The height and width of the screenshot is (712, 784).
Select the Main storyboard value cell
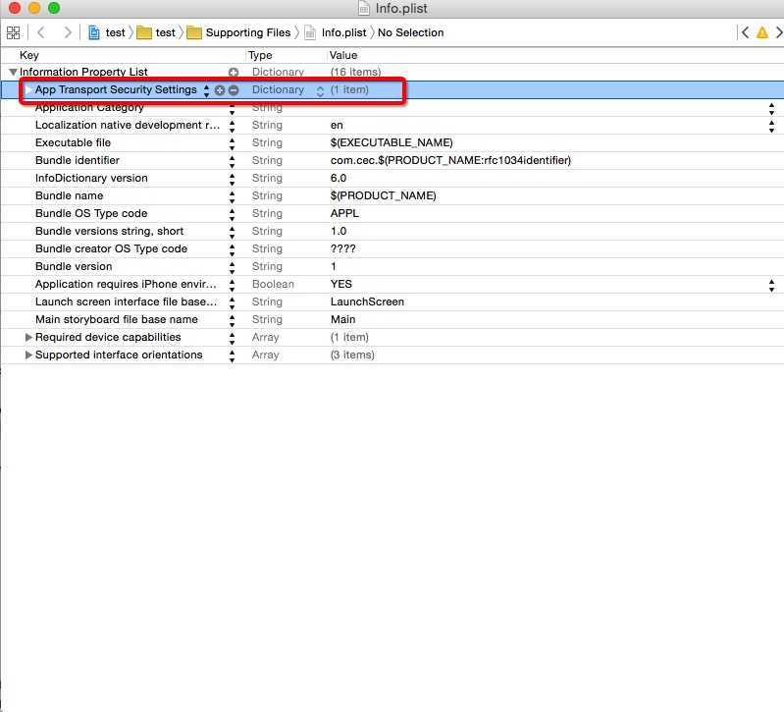coord(343,319)
